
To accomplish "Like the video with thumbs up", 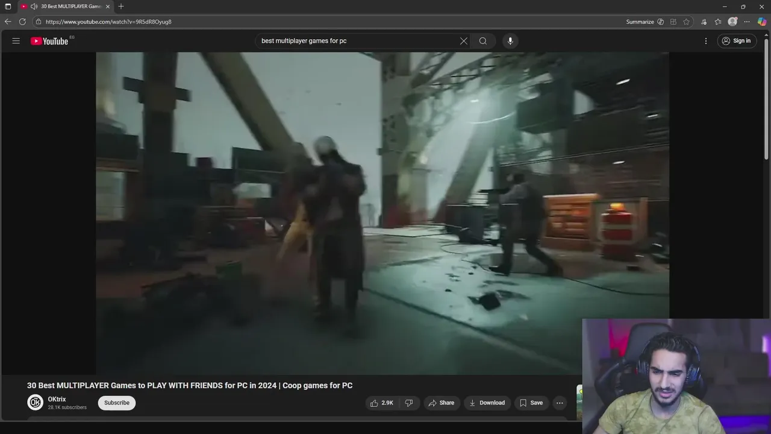I will 381,403.
